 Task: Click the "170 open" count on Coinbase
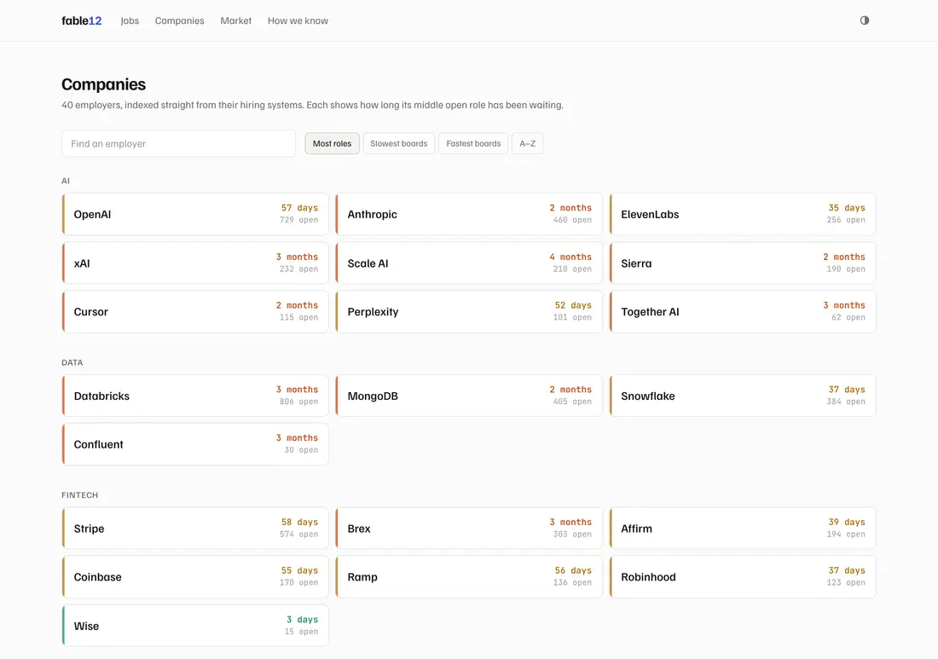(299, 583)
